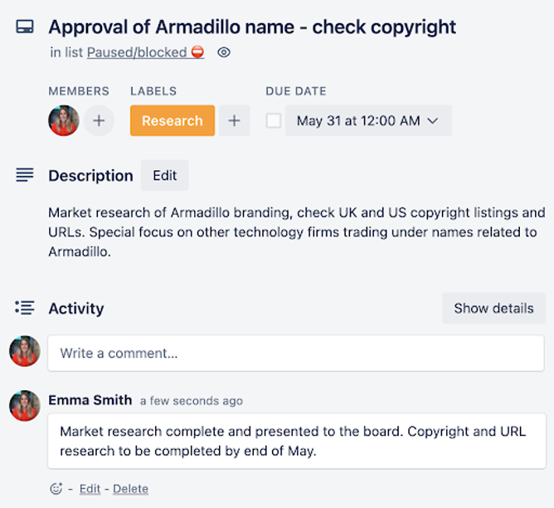The height and width of the screenshot is (508, 554).
Task: Click the card icon beside the title
Action: 25,27
